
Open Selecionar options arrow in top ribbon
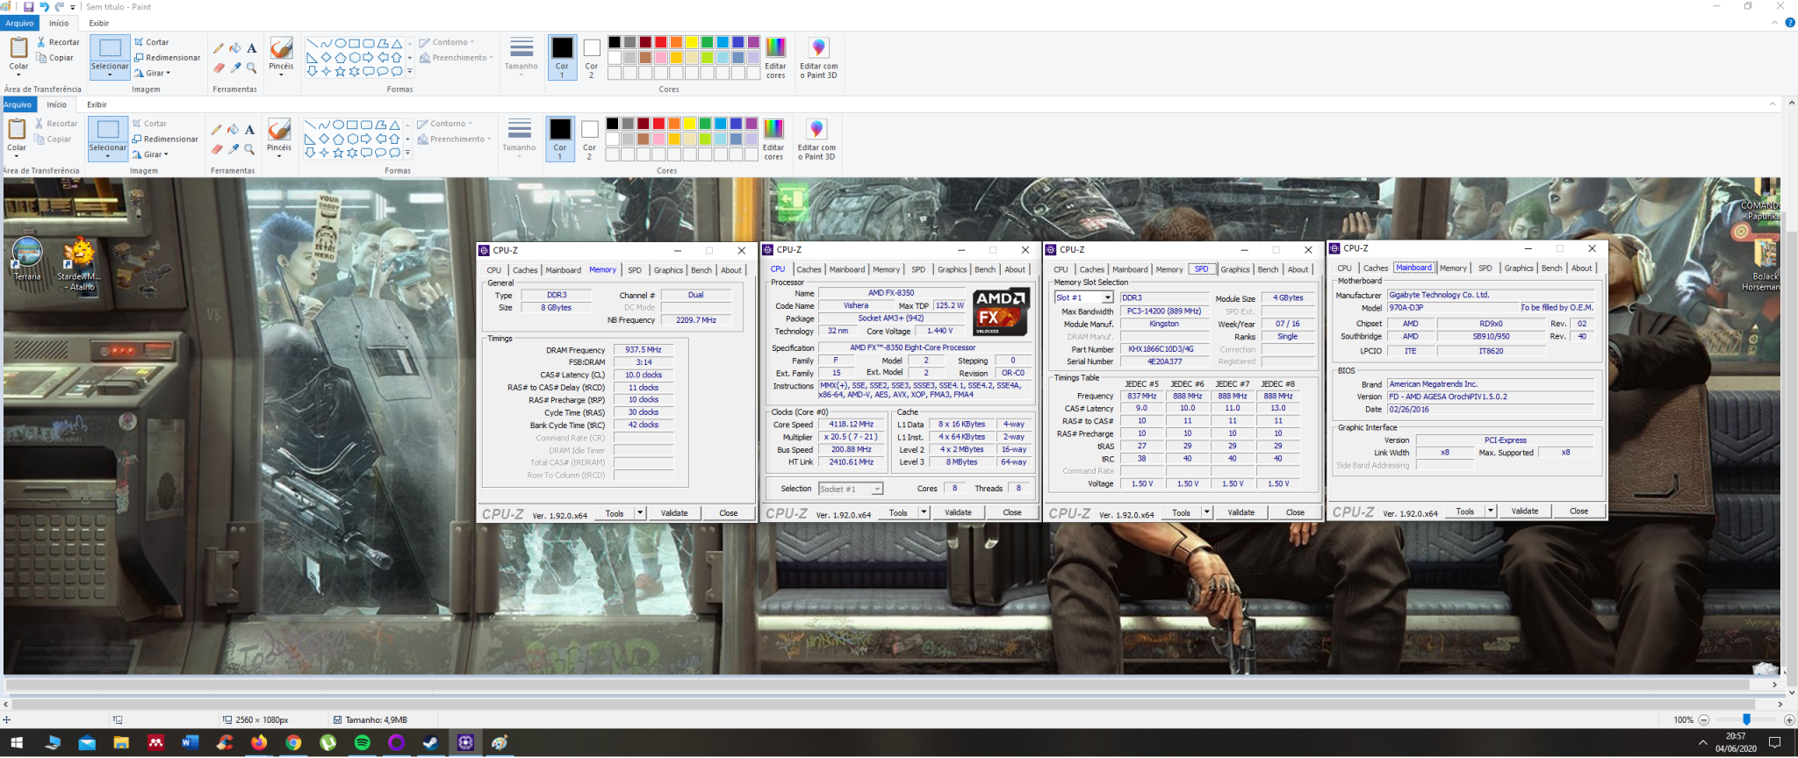[110, 75]
